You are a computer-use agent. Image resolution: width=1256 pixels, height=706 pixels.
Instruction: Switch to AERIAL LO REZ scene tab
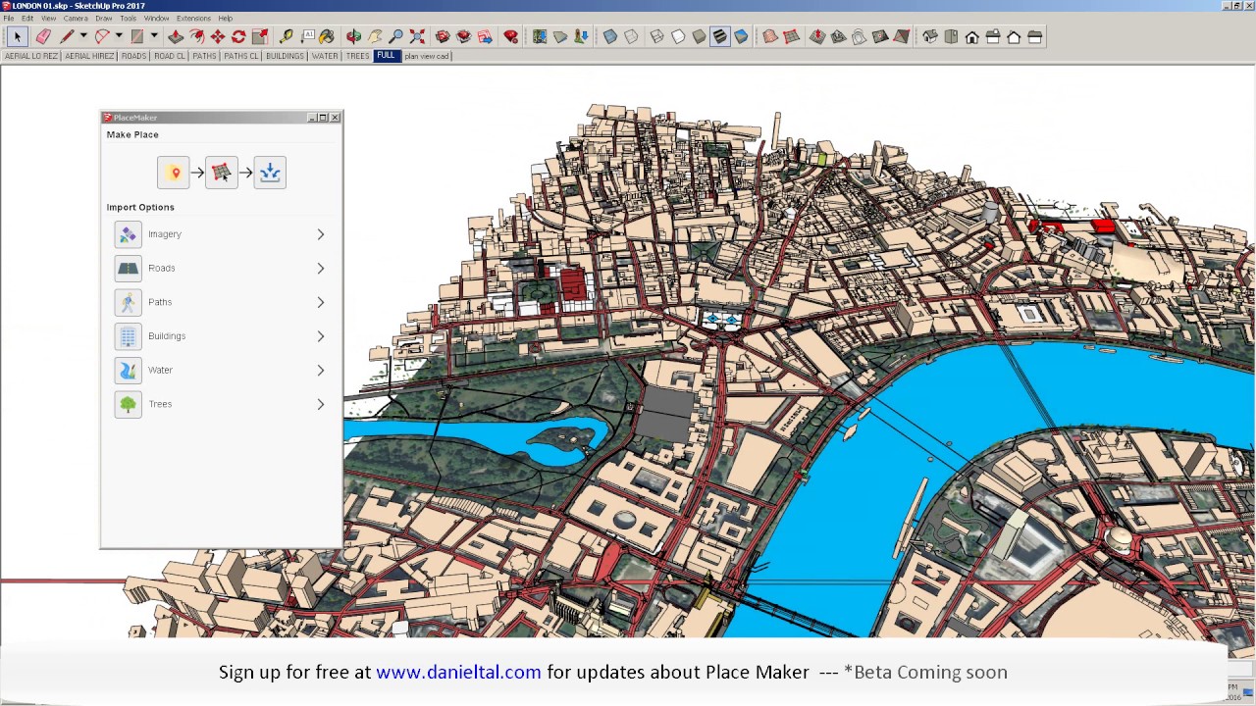click(31, 56)
